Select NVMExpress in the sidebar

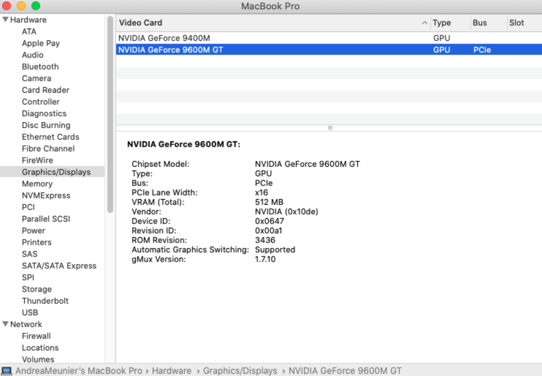[46, 195]
